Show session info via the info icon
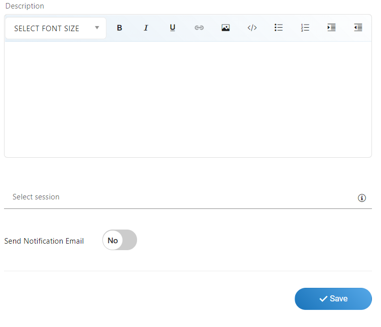 (x=361, y=198)
